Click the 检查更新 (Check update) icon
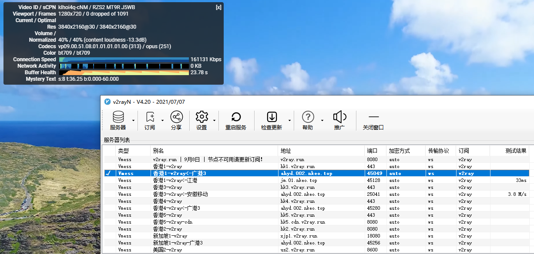 tap(272, 121)
